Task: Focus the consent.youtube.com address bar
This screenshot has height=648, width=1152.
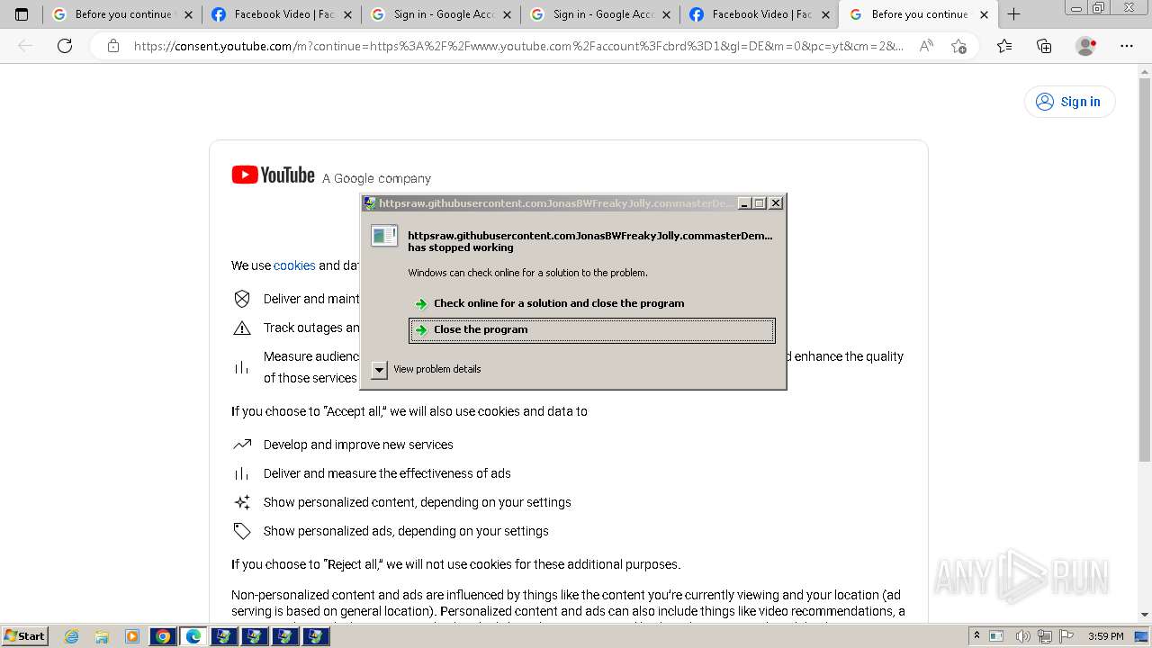Action: [517, 46]
